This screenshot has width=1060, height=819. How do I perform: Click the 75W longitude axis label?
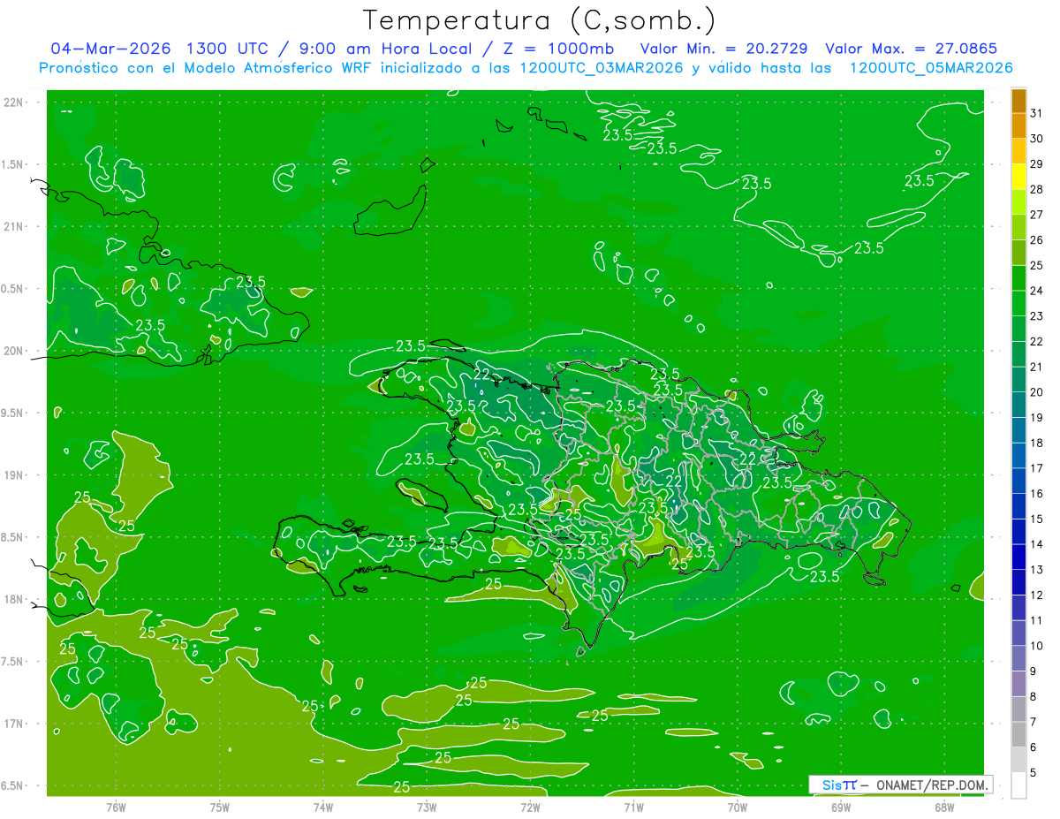tap(219, 807)
